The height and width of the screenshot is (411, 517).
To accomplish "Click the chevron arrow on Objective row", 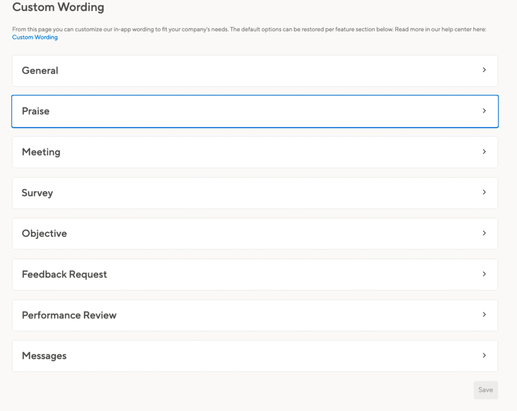I will tap(484, 233).
